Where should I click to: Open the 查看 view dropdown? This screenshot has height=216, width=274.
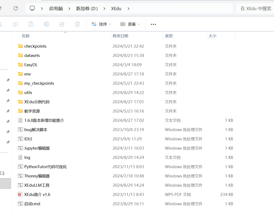pyautogui.click(x=130, y=24)
